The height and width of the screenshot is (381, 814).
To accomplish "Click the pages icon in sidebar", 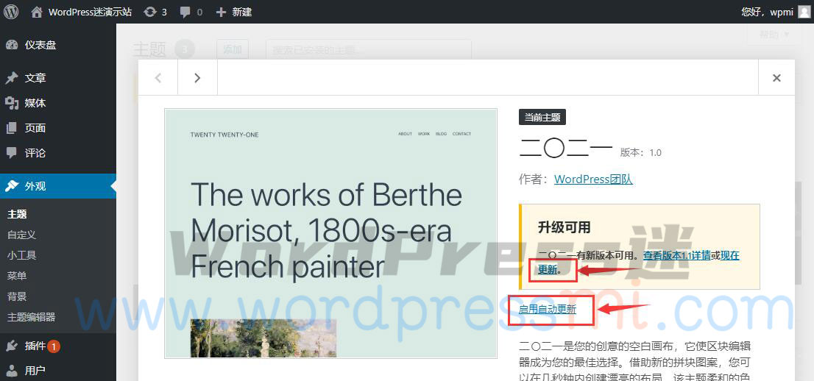I will pos(12,128).
